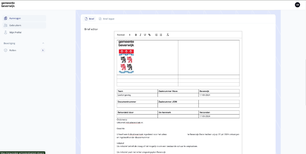Viewport: 306px width, 154px height.
Task: Open Aanvragen in the sidebar
Action: click(x=15, y=18)
